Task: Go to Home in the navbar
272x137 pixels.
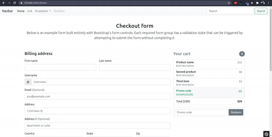Action: click(21, 11)
